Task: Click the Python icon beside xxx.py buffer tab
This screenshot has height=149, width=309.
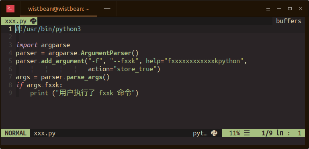Action: click(x=33, y=21)
